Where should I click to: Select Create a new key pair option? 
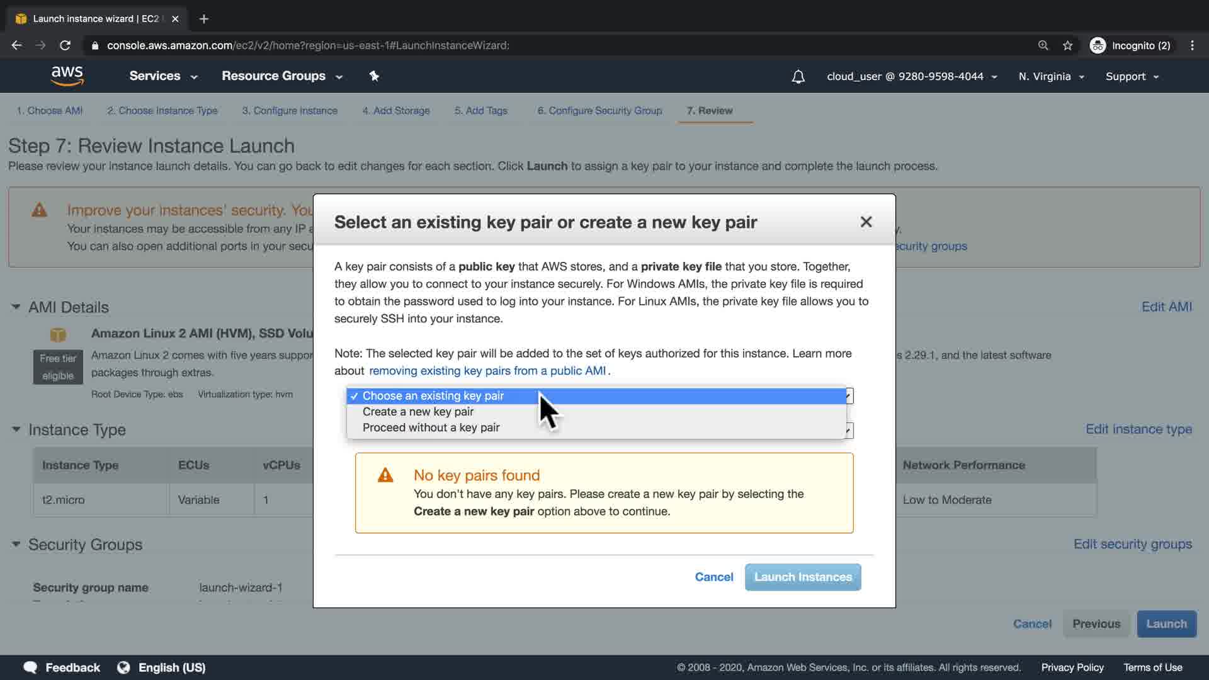click(418, 412)
